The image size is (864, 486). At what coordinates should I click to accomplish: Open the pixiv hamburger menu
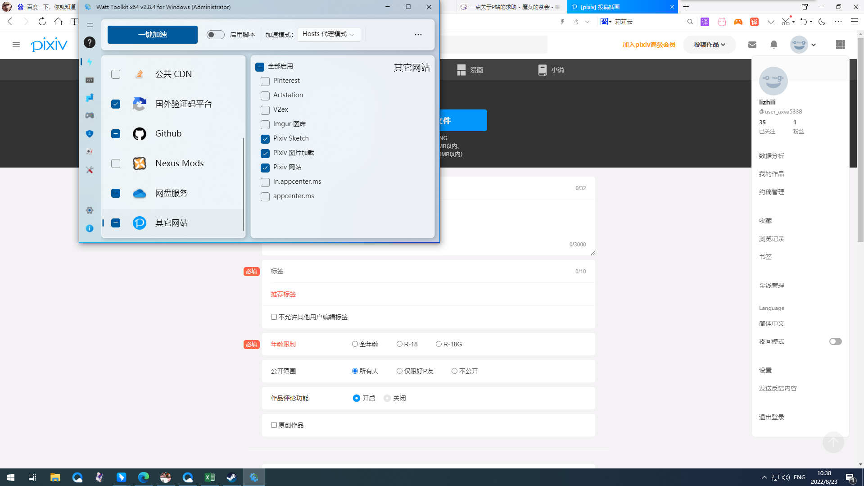point(16,45)
